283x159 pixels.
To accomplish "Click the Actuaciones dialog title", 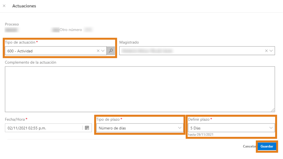I will point(24,6).
